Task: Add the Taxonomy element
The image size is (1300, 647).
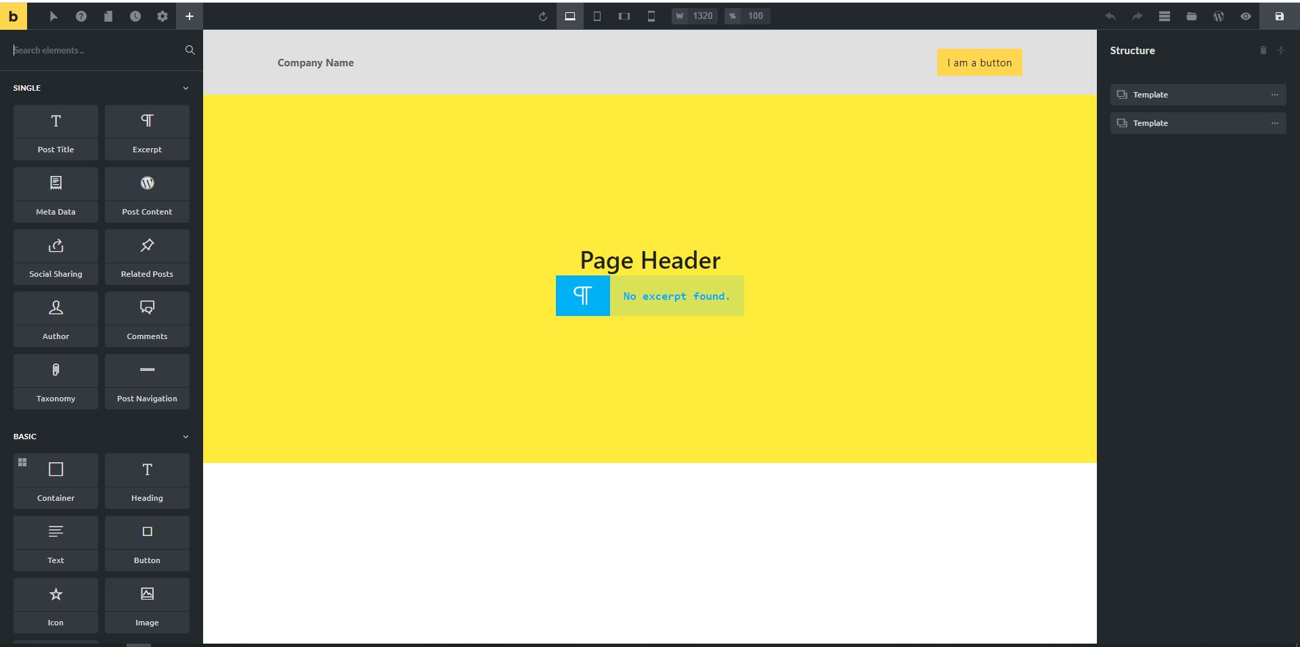Action: [x=56, y=382]
